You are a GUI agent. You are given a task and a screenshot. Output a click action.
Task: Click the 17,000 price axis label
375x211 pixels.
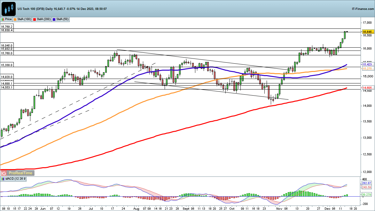[x=367, y=23]
